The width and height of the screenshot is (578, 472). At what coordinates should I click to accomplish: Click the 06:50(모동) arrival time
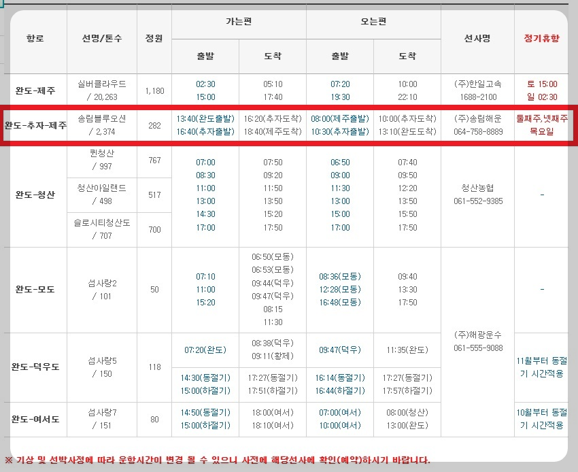(x=273, y=256)
